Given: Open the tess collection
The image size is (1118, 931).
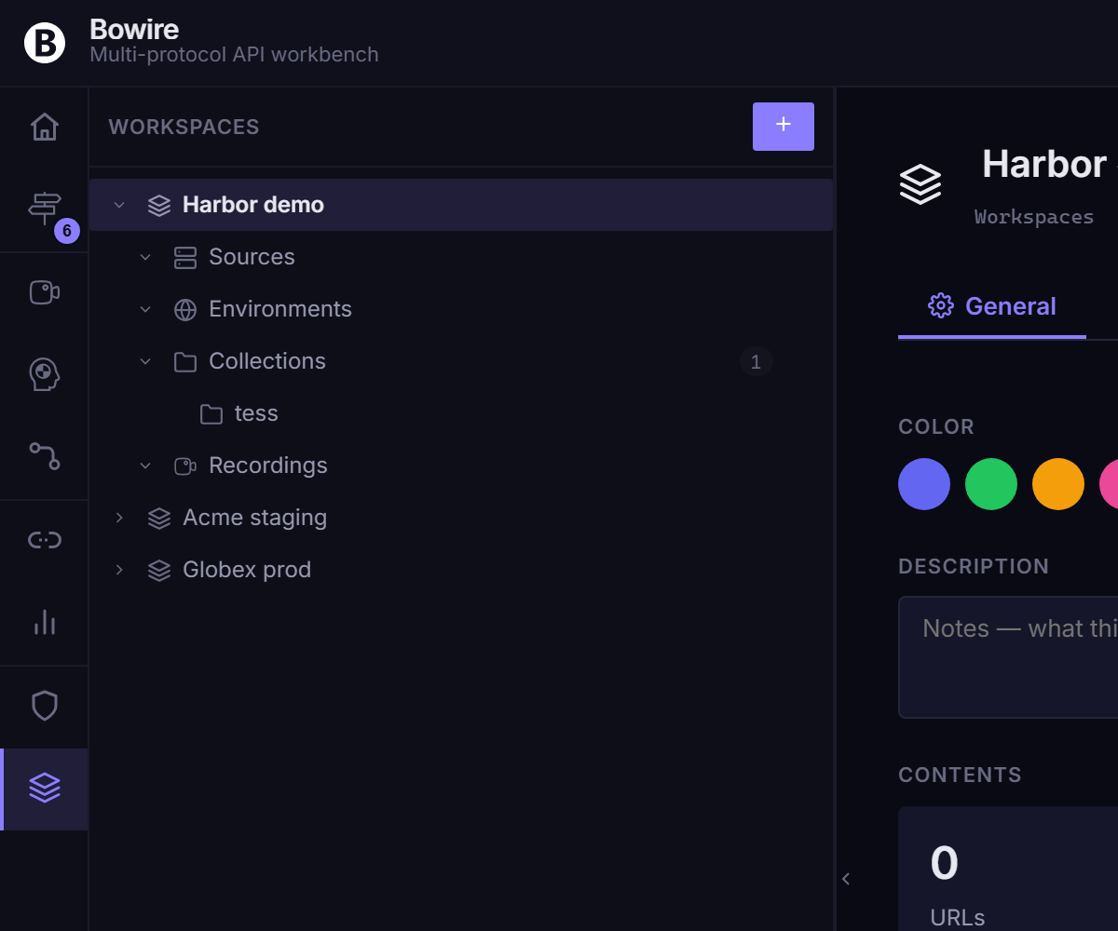Looking at the screenshot, I should 461,413.
